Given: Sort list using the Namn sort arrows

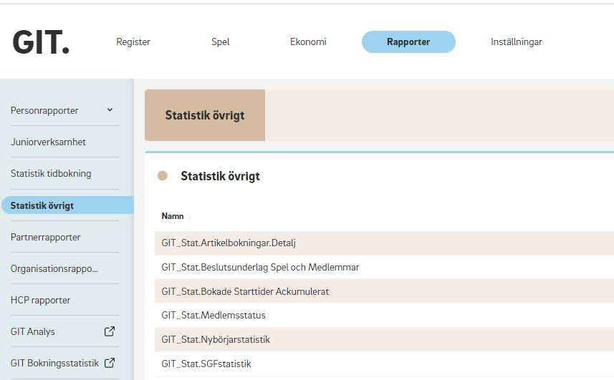Looking at the screenshot, I should pyautogui.click(x=188, y=217).
